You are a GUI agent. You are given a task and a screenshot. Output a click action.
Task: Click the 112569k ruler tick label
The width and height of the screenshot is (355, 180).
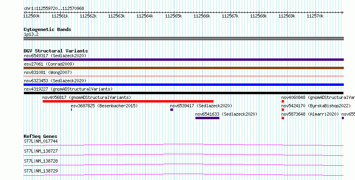[x=287, y=16]
